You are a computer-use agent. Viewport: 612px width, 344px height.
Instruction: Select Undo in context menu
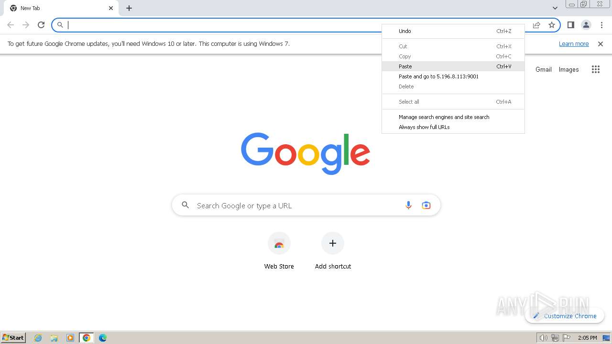coord(453,31)
